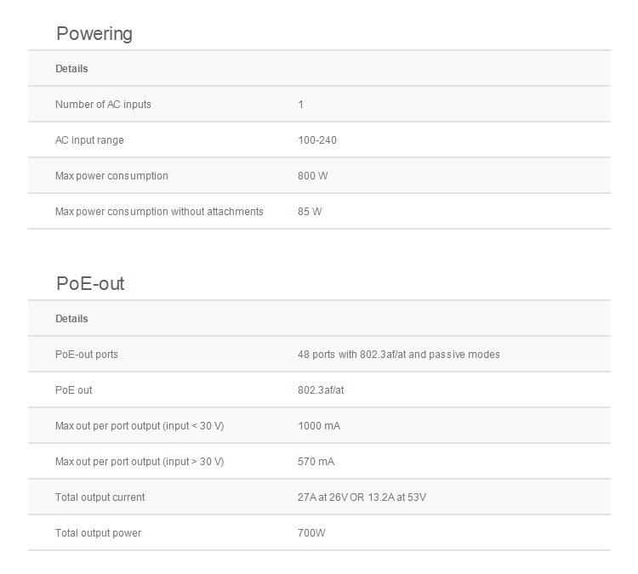Click the 85 W value
Viewport: 638px width, 574px height.
coord(310,212)
